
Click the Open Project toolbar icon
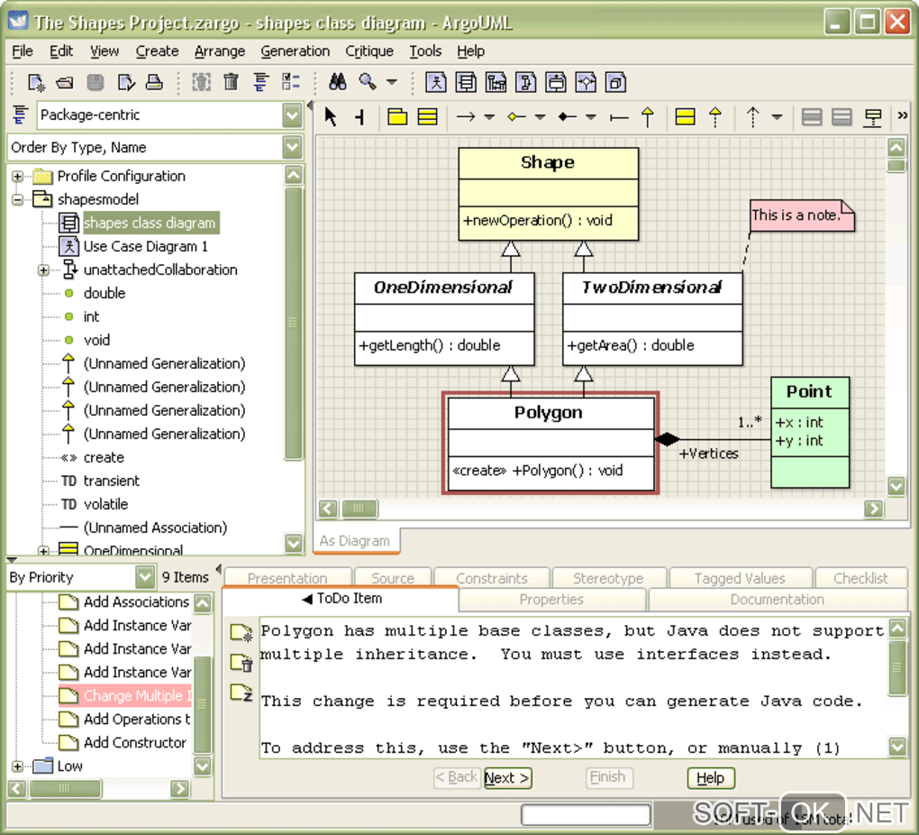pyautogui.click(x=65, y=83)
